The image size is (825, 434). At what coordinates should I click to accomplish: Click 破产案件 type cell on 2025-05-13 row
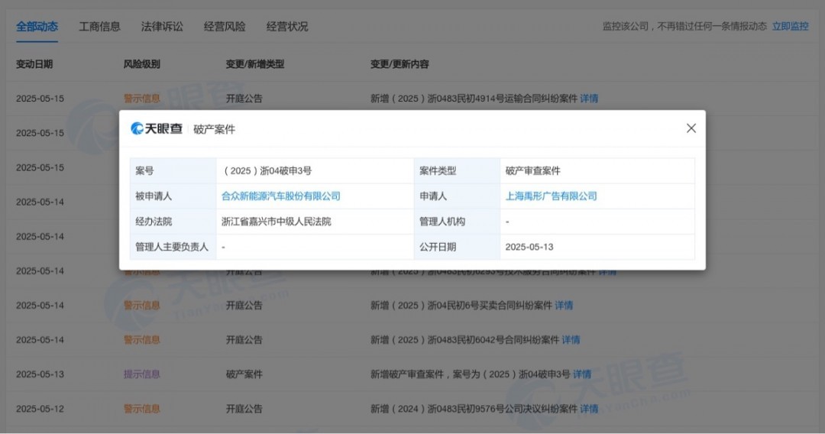click(x=244, y=374)
